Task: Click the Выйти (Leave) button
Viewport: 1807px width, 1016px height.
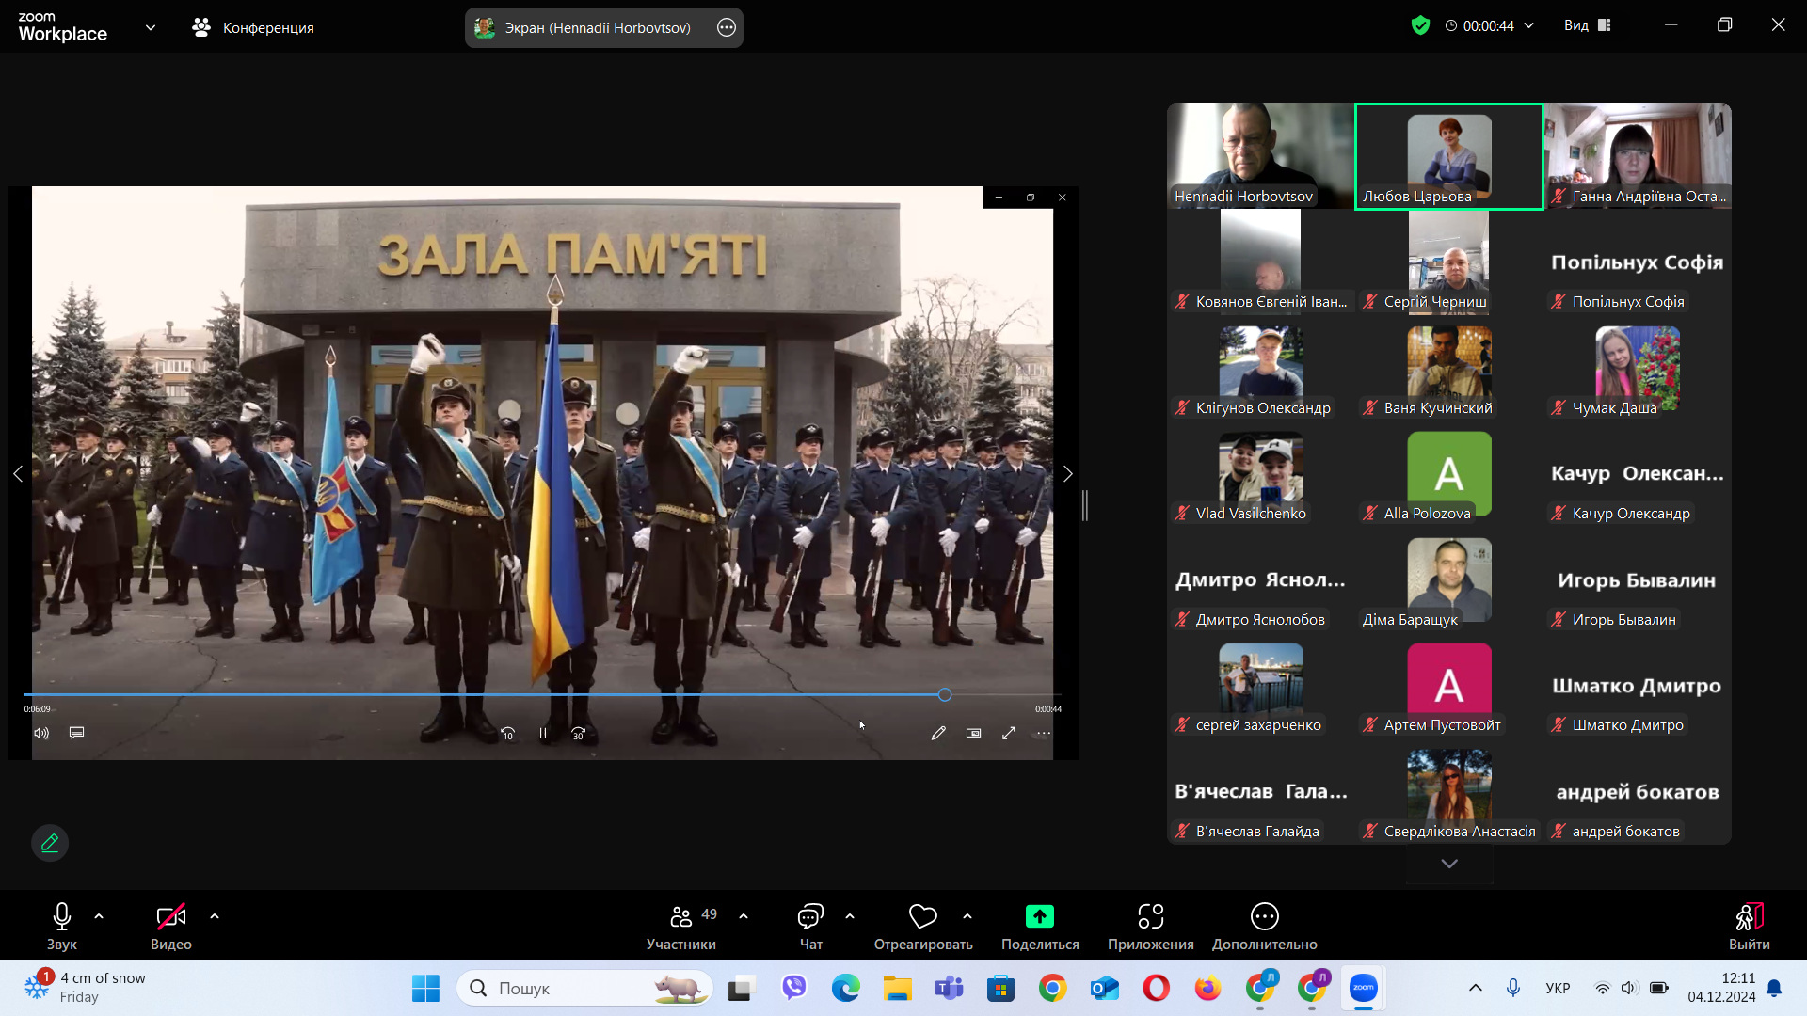Action: pyautogui.click(x=1749, y=926)
